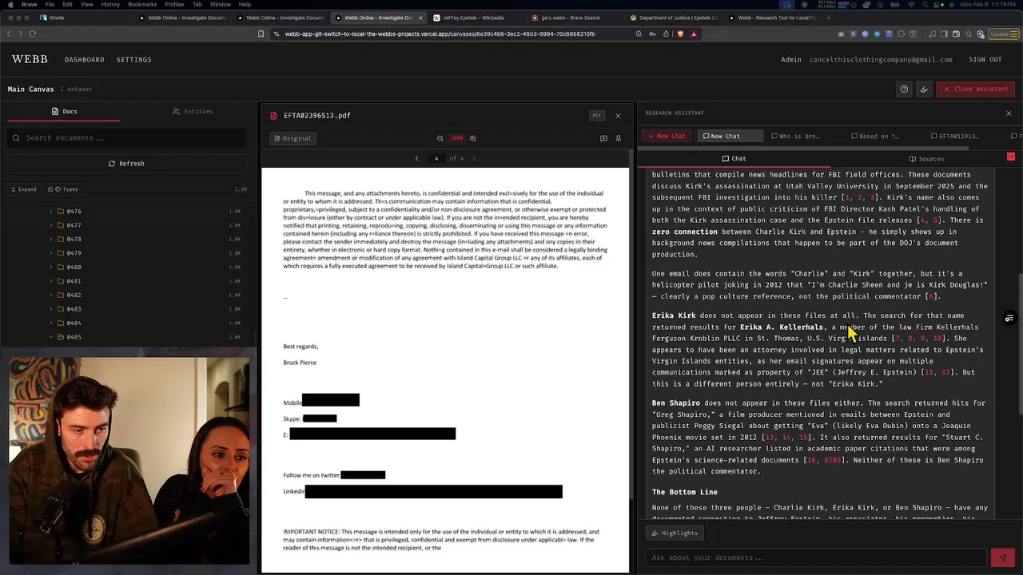Screen dimensions: 1023x575
Task: Focus the Search documents field
Action: coord(128,138)
